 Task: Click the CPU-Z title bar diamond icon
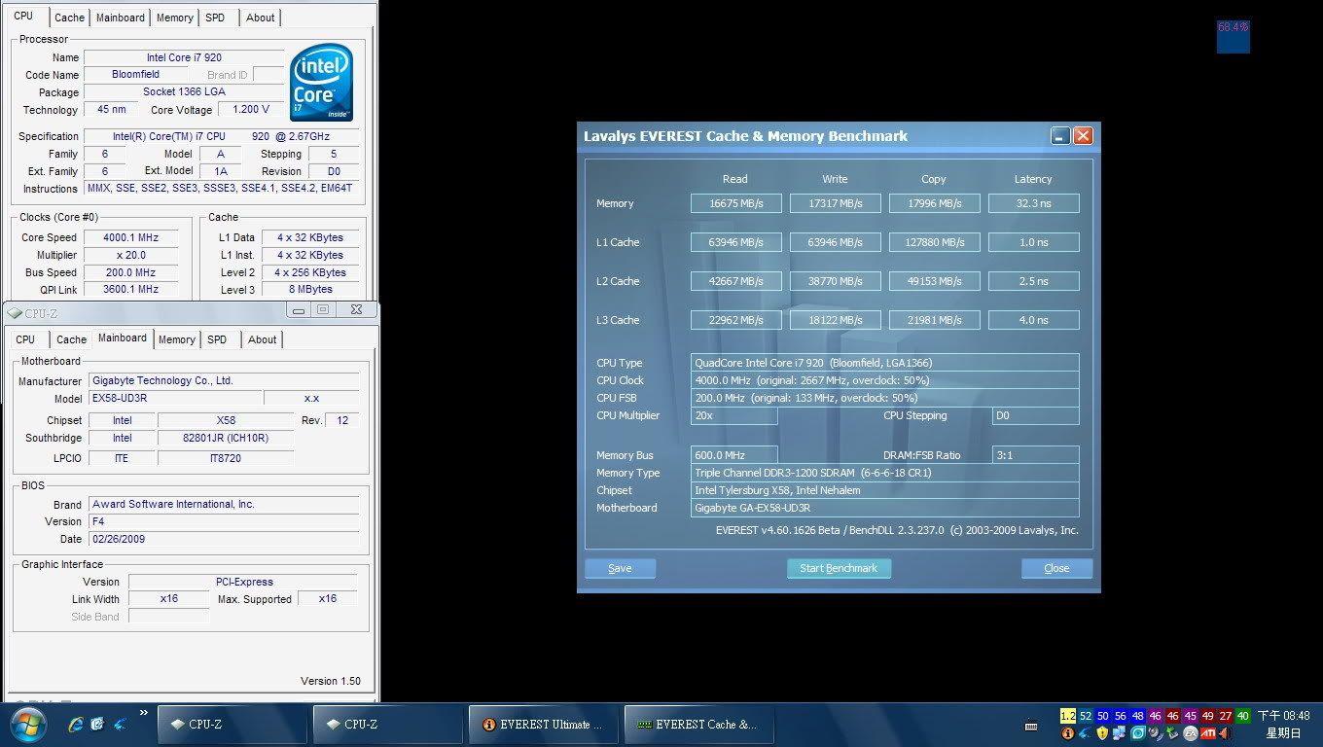coord(14,313)
